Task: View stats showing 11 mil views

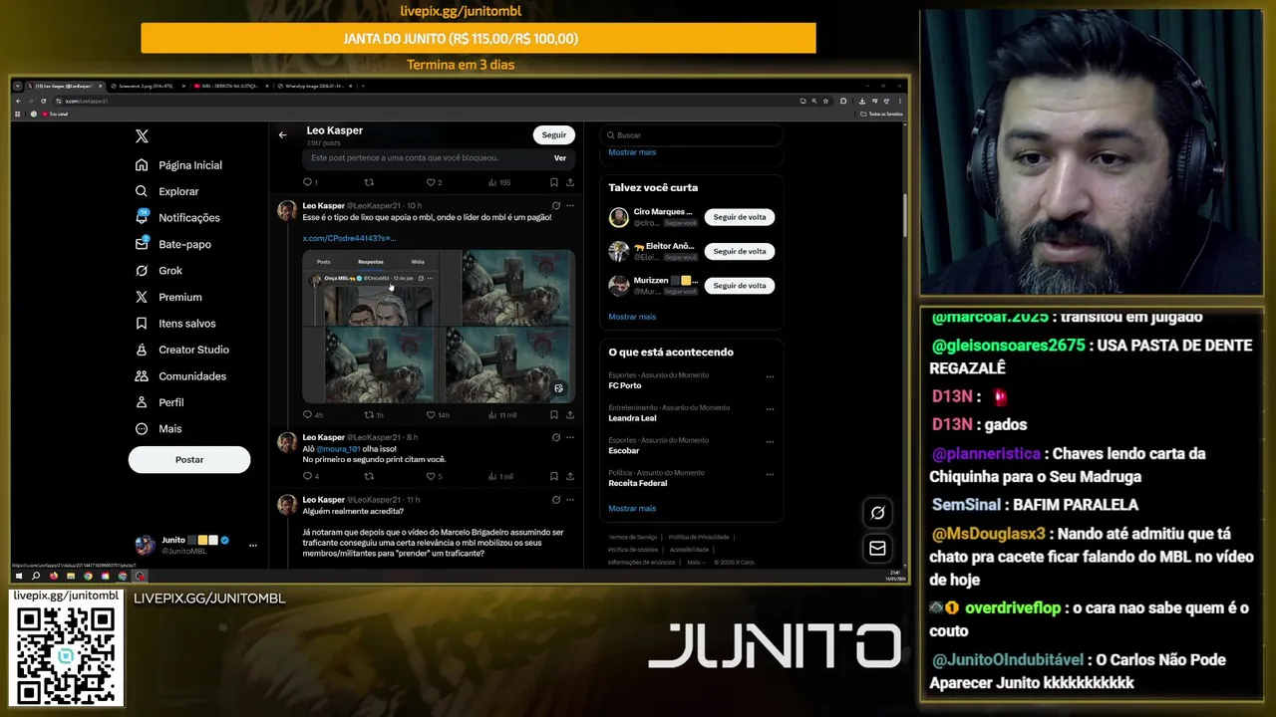Action: pos(502,415)
